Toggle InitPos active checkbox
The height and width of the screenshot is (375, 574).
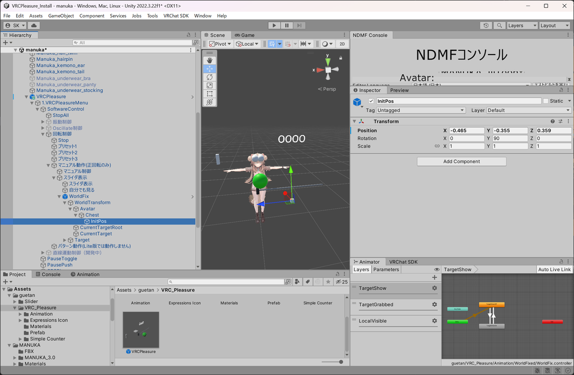click(371, 101)
